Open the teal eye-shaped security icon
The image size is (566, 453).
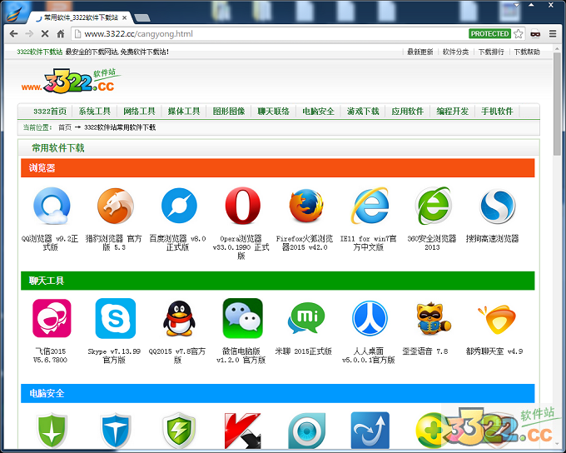click(306, 431)
